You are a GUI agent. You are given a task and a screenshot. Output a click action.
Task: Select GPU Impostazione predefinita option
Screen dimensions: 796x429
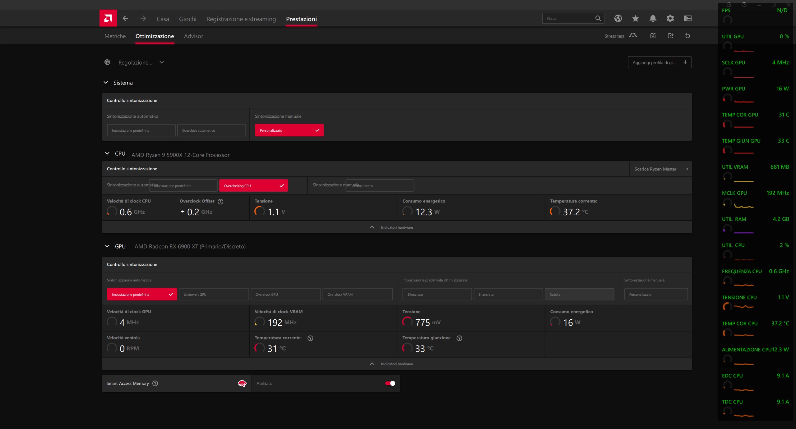coord(142,294)
